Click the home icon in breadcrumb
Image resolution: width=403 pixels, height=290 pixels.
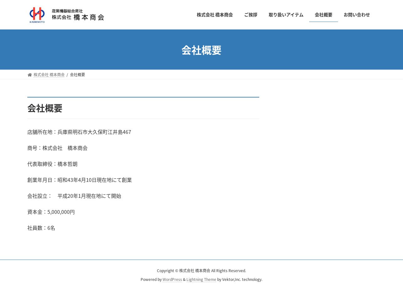pyautogui.click(x=30, y=75)
